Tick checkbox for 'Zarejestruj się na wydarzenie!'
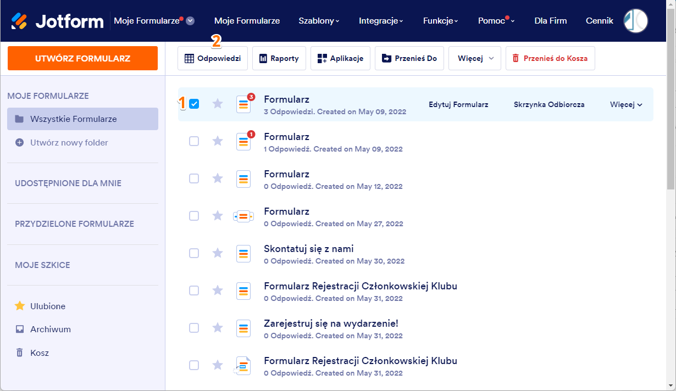 click(x=194, y=328)
